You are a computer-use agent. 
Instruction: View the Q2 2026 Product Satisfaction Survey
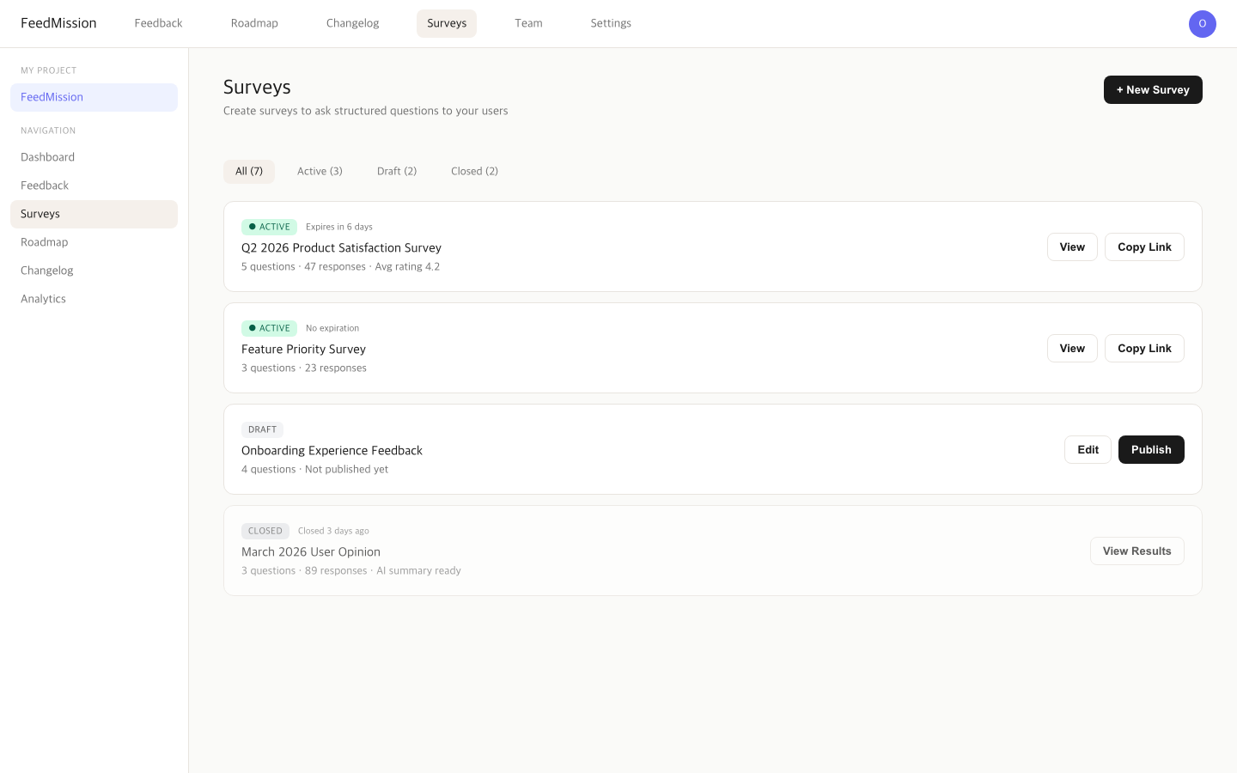(x=1072, y=247)
